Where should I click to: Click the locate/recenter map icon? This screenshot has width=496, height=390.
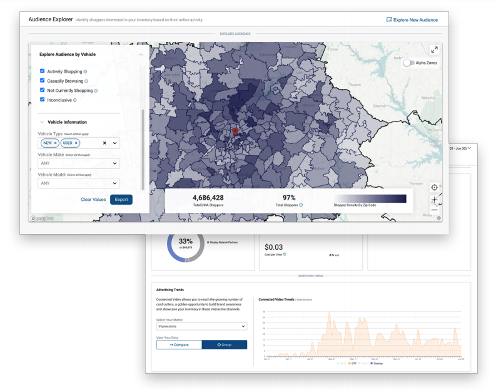point(434,187)
